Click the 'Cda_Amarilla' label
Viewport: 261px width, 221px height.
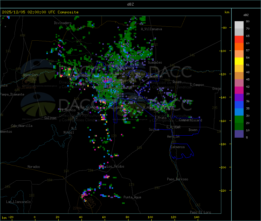coord(22,126)
